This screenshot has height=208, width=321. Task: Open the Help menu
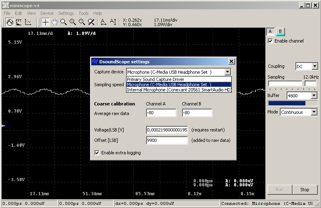97,13
